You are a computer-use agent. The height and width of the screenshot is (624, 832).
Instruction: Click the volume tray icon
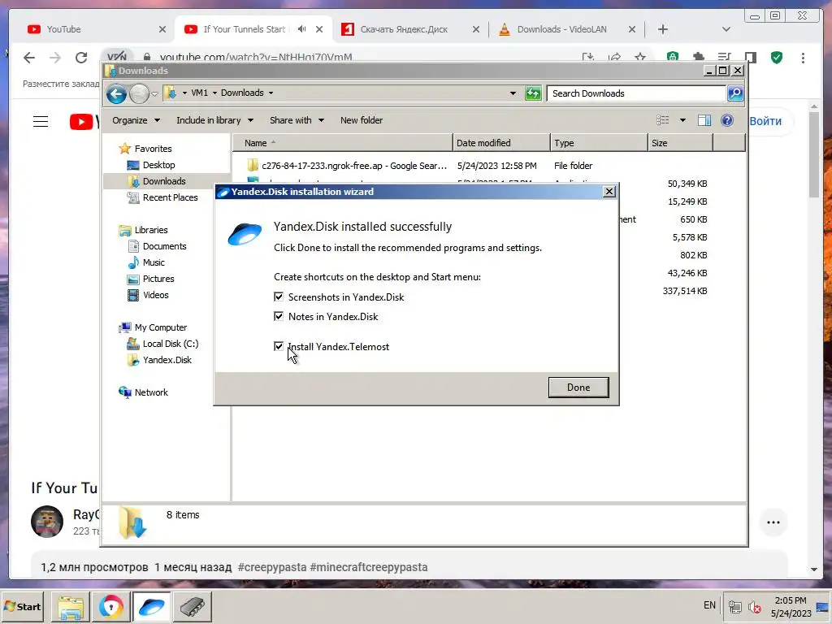(x=754, y=606)
